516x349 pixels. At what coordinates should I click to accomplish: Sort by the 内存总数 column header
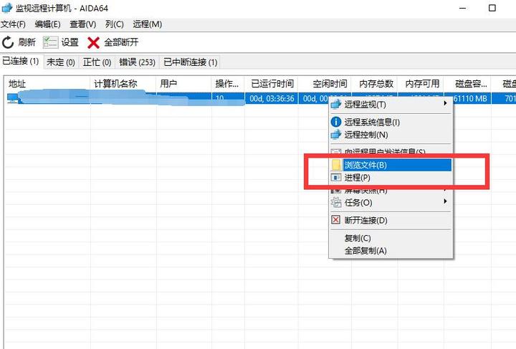375,84
